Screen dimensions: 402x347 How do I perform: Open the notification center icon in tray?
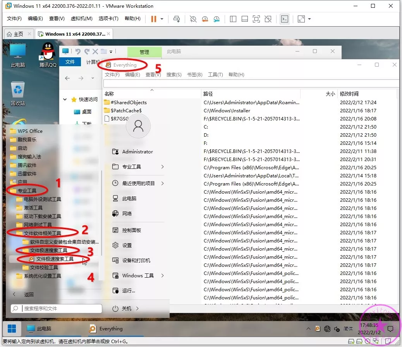(x=390, y=329)
